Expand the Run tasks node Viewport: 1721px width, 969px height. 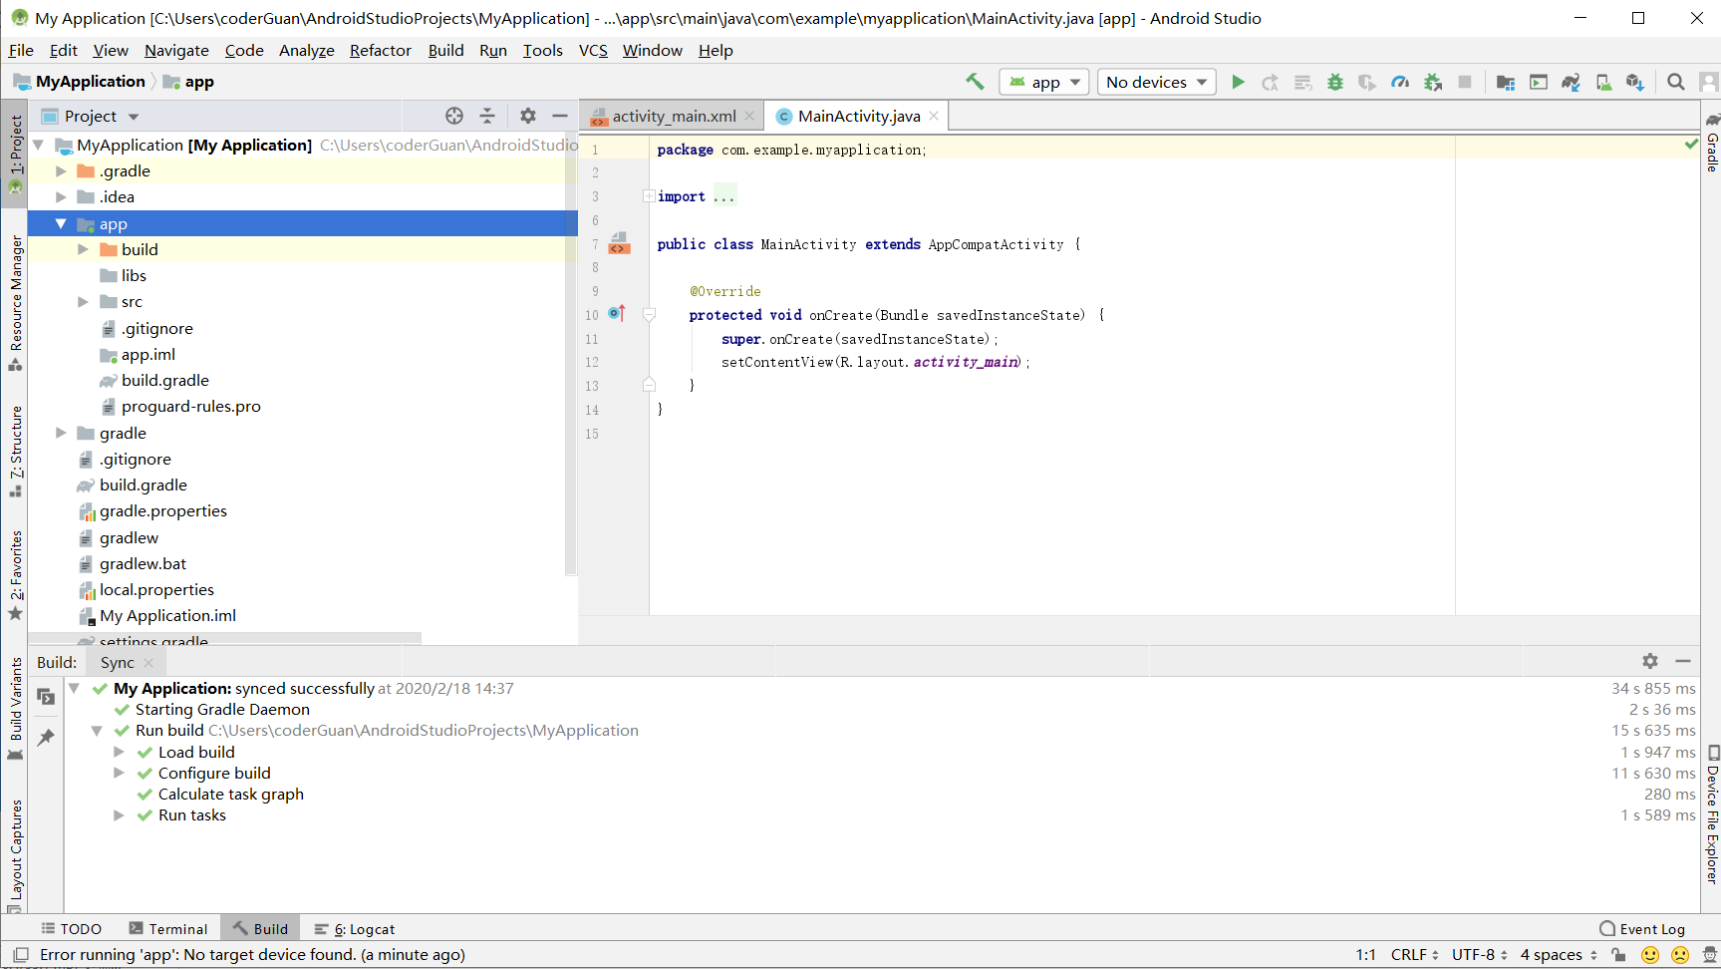point(119,814)
